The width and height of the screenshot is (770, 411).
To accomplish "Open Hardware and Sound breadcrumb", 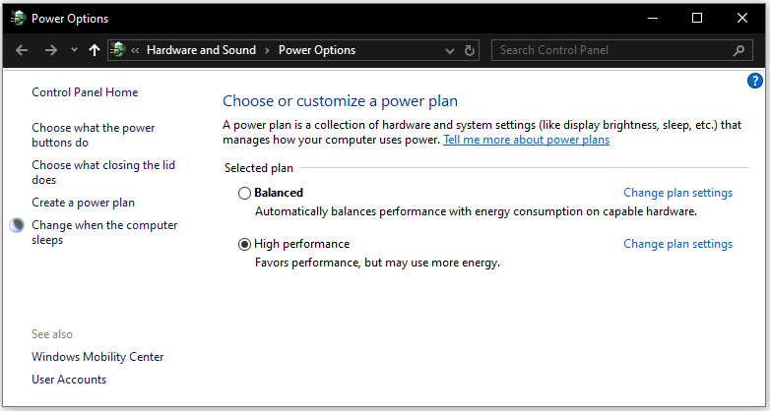I will click(201, 50).
